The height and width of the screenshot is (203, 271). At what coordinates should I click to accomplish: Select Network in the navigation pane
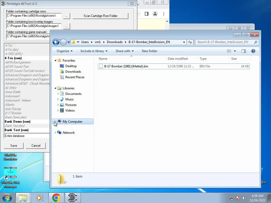[x=69, y=133]
